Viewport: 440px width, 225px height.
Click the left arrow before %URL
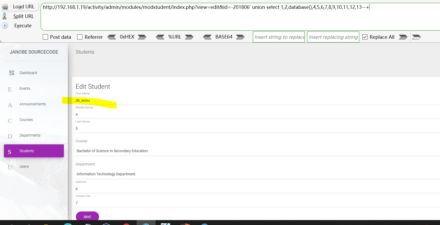click(160, 37)
